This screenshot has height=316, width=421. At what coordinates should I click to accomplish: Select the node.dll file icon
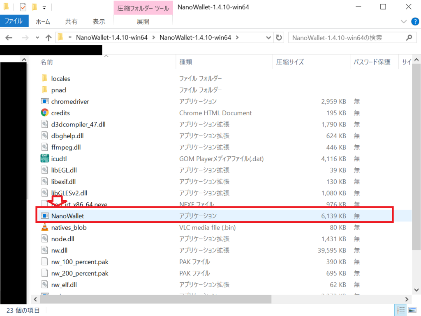pyautogui.click(x=44, y=238)
